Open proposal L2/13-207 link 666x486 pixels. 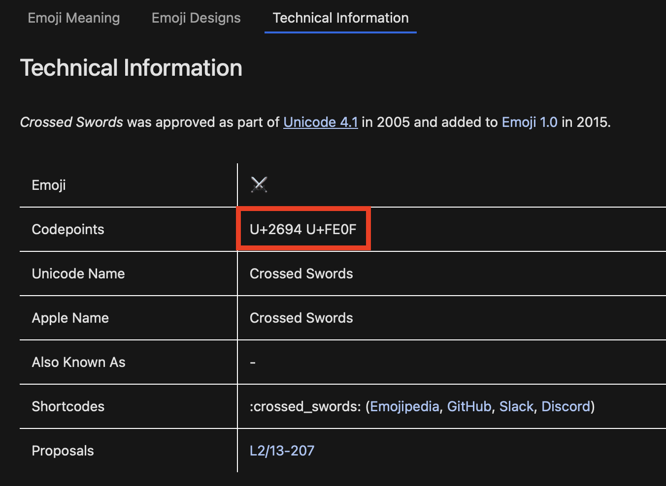(x=282, y=451)
